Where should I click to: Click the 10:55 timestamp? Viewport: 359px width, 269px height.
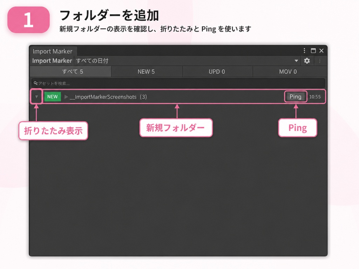pyautogui.click(x=315, y=97)
